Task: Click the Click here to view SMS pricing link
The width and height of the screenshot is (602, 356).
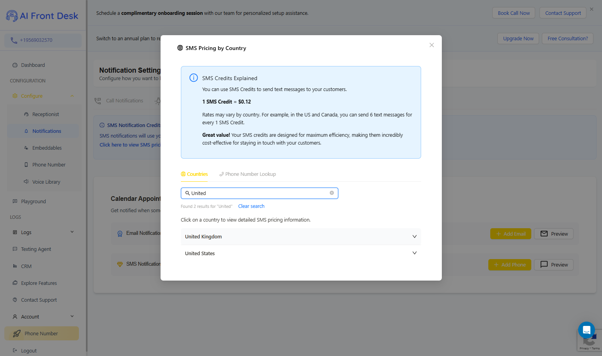Action: click(130, 145)
